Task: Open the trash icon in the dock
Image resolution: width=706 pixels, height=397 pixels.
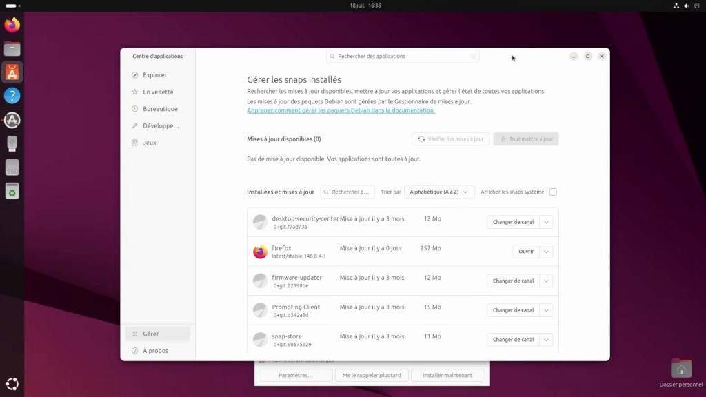Action: (12, 191)
